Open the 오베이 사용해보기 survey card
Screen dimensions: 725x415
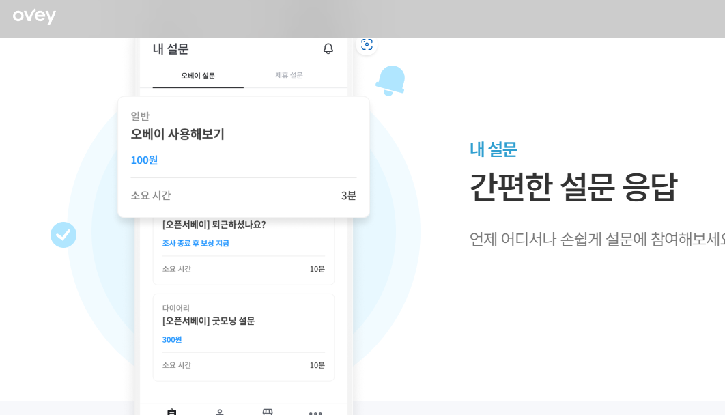[x=244, y=157]
